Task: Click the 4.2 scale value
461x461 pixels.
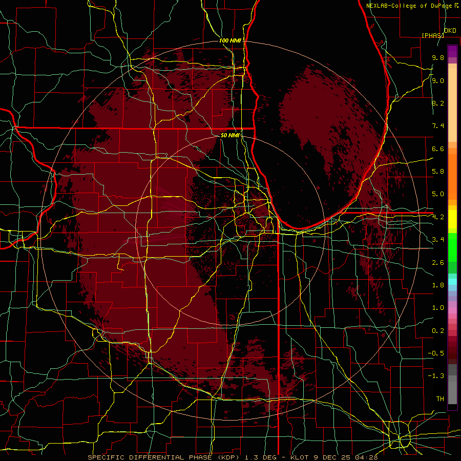Action: 438,217
